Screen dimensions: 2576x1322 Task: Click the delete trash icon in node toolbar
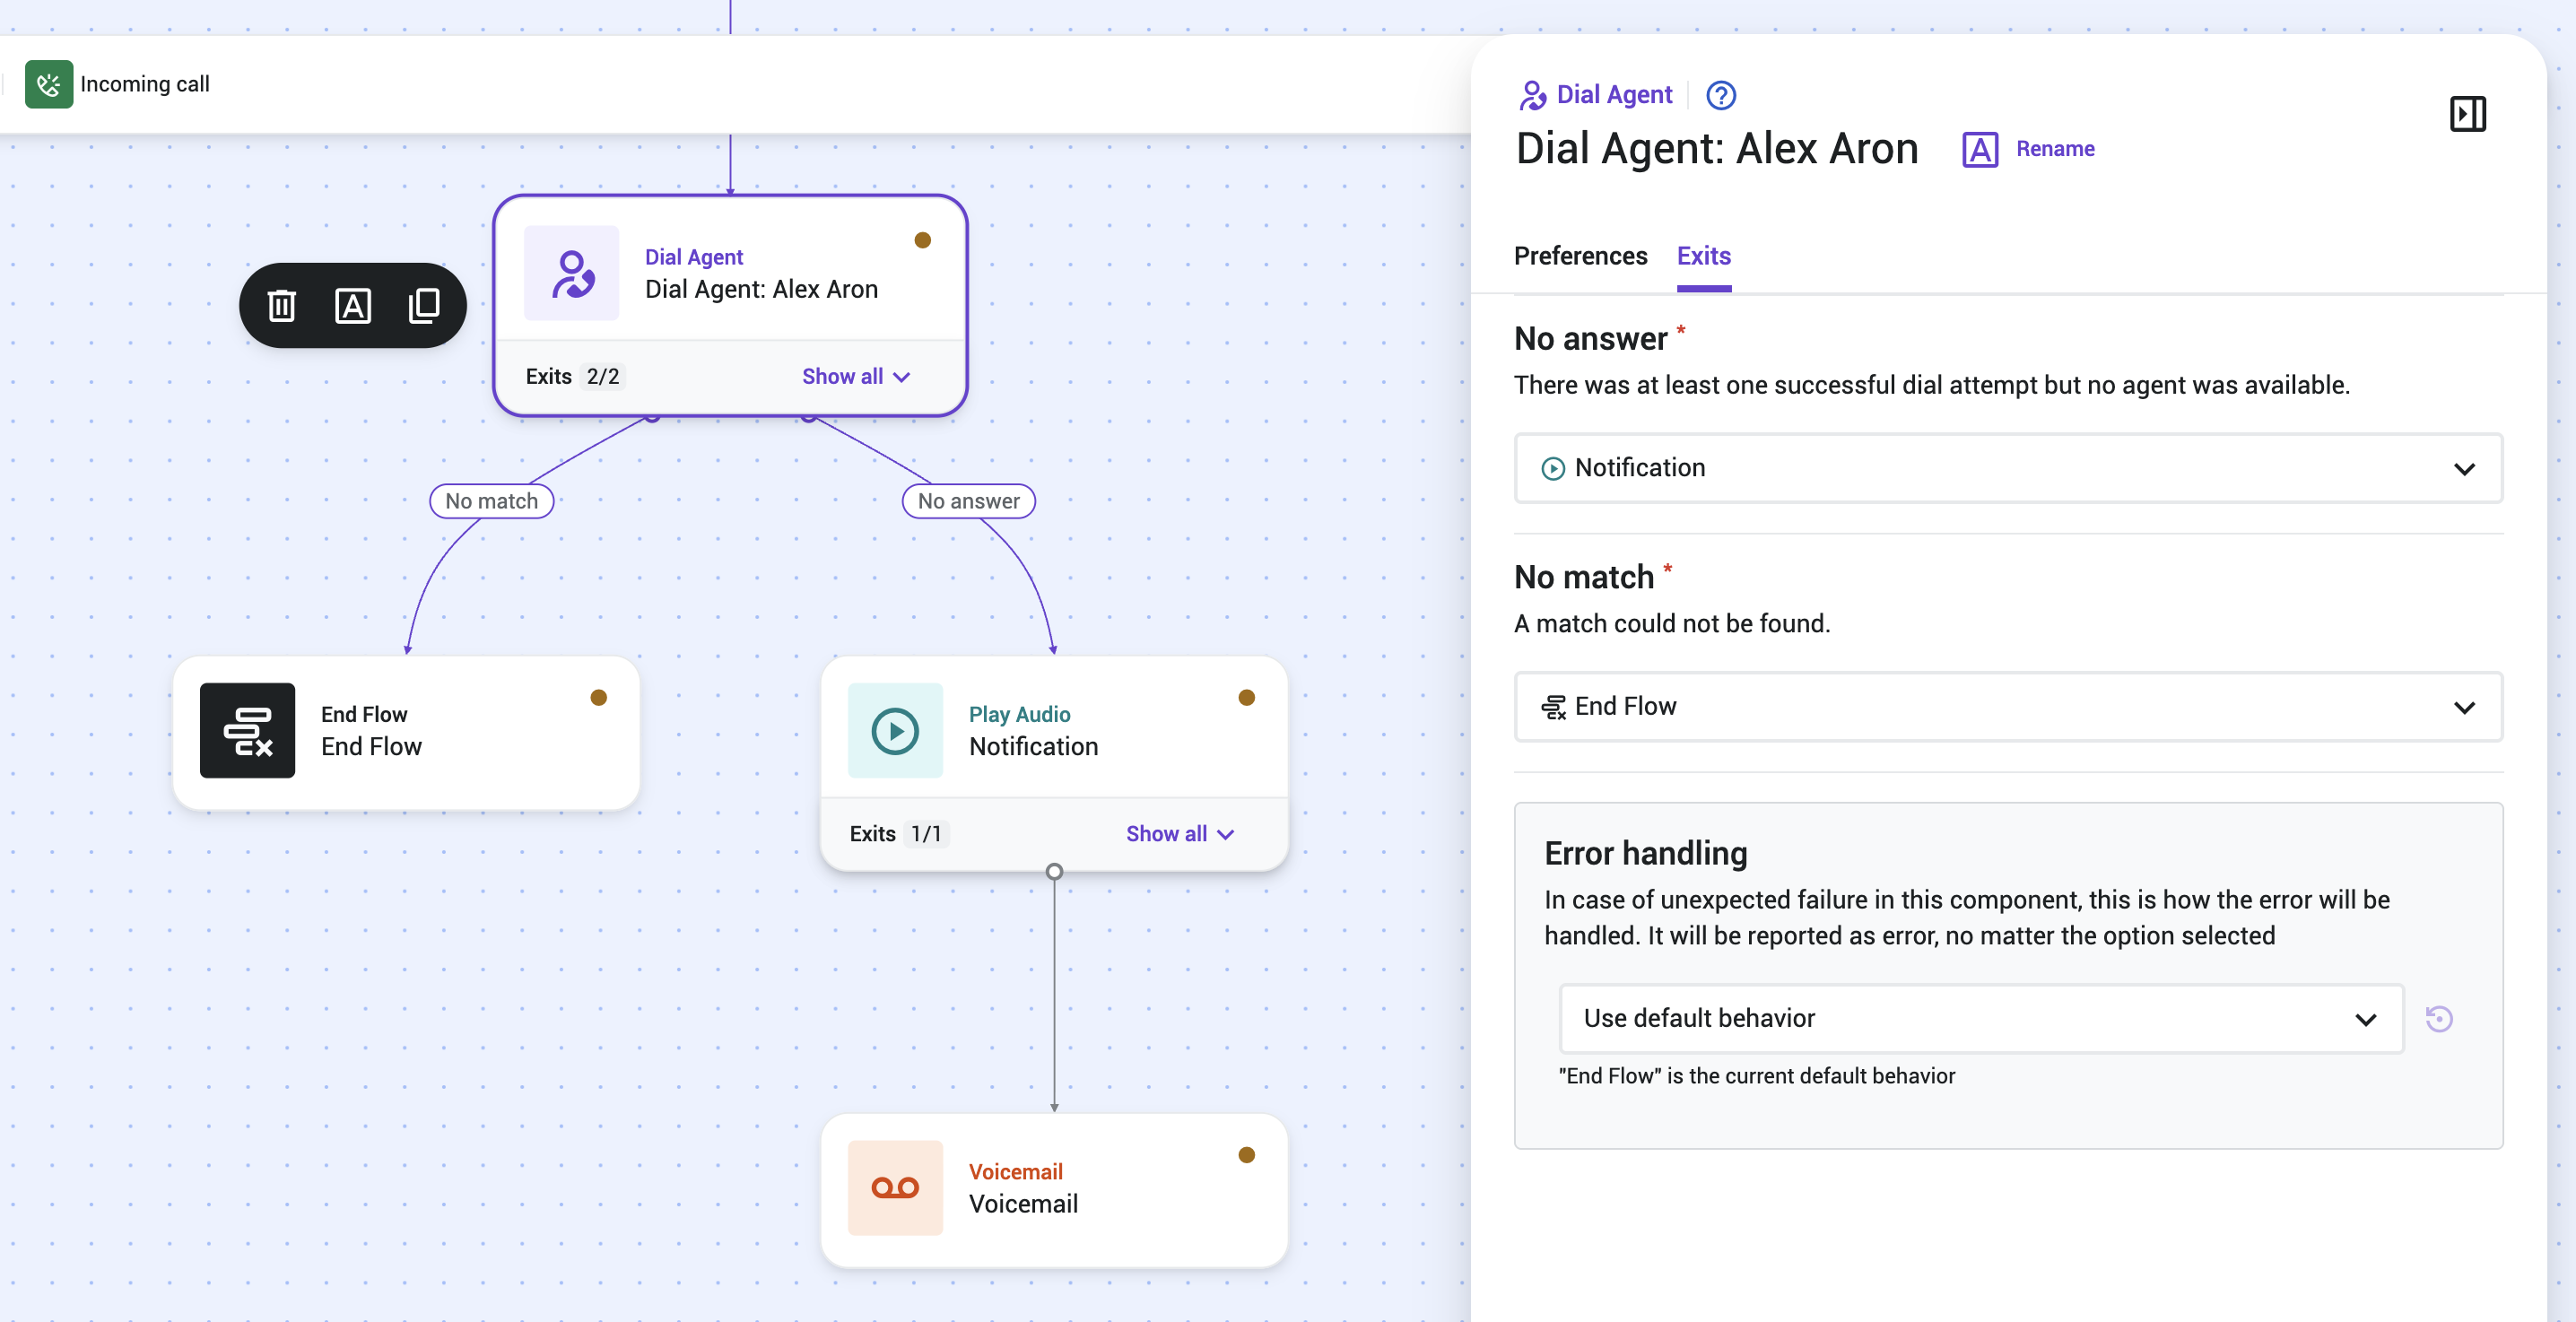pos(282,306)
